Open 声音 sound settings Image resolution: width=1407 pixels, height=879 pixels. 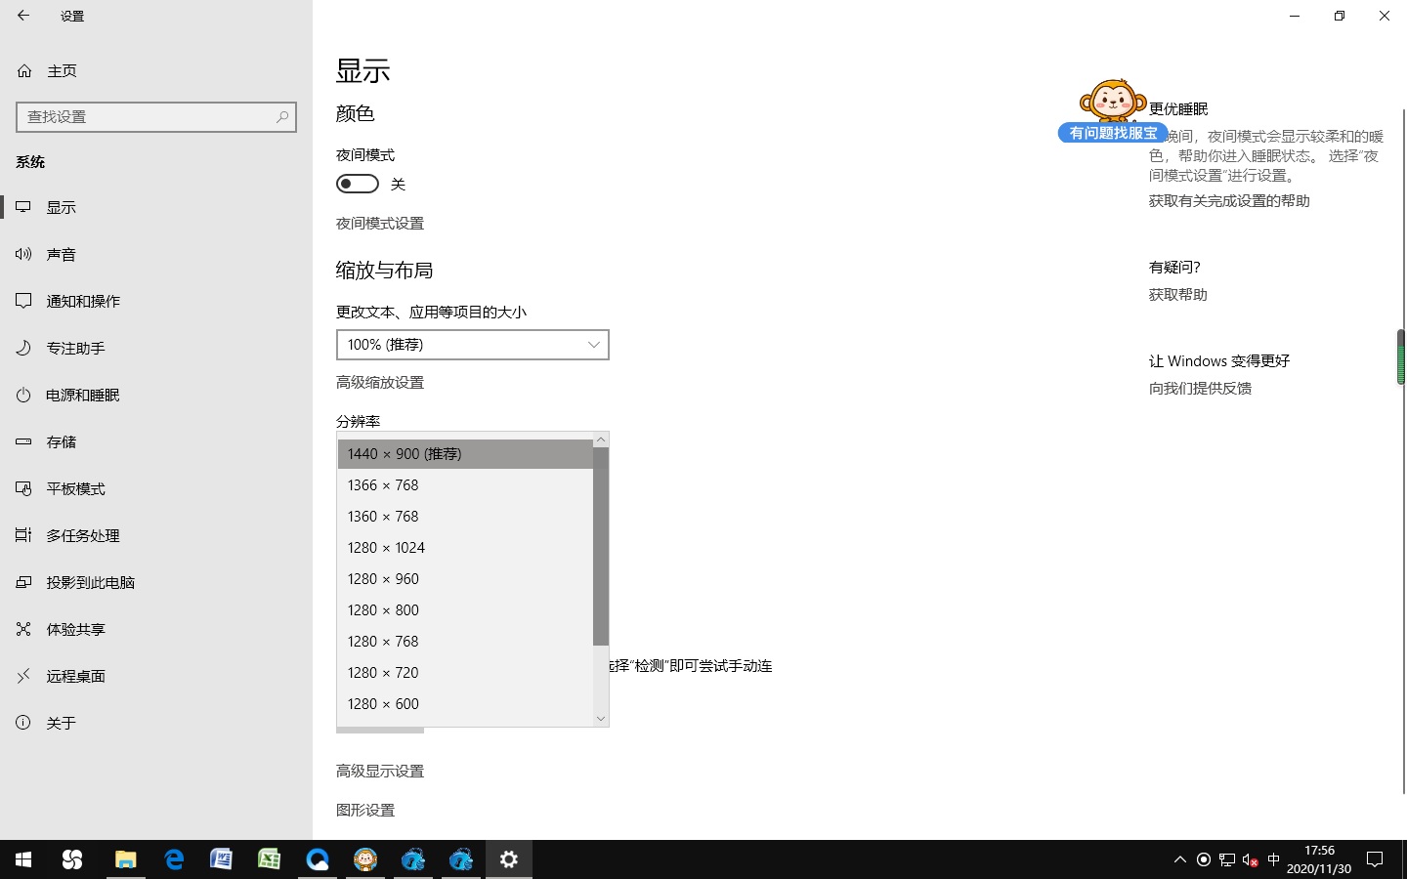[x=156, y=254]
